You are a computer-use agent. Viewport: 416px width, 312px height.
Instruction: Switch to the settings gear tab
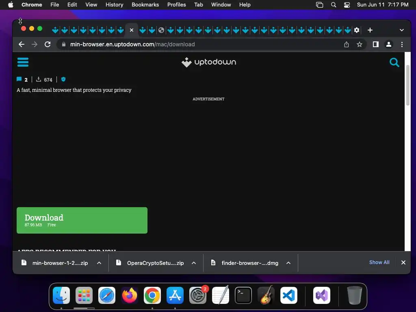click(357, 30)
